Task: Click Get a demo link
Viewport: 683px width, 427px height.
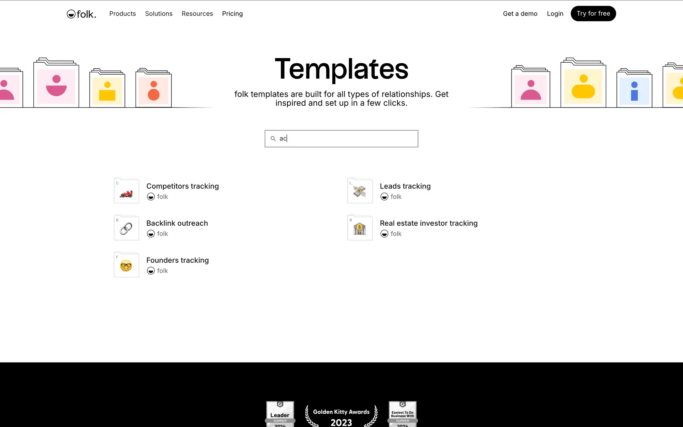Action: click(520, 14)
